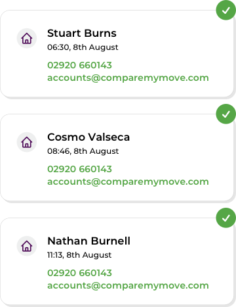Click the 11:13, 8th August timestamp
236x307 pixels.
pos(79,255)
